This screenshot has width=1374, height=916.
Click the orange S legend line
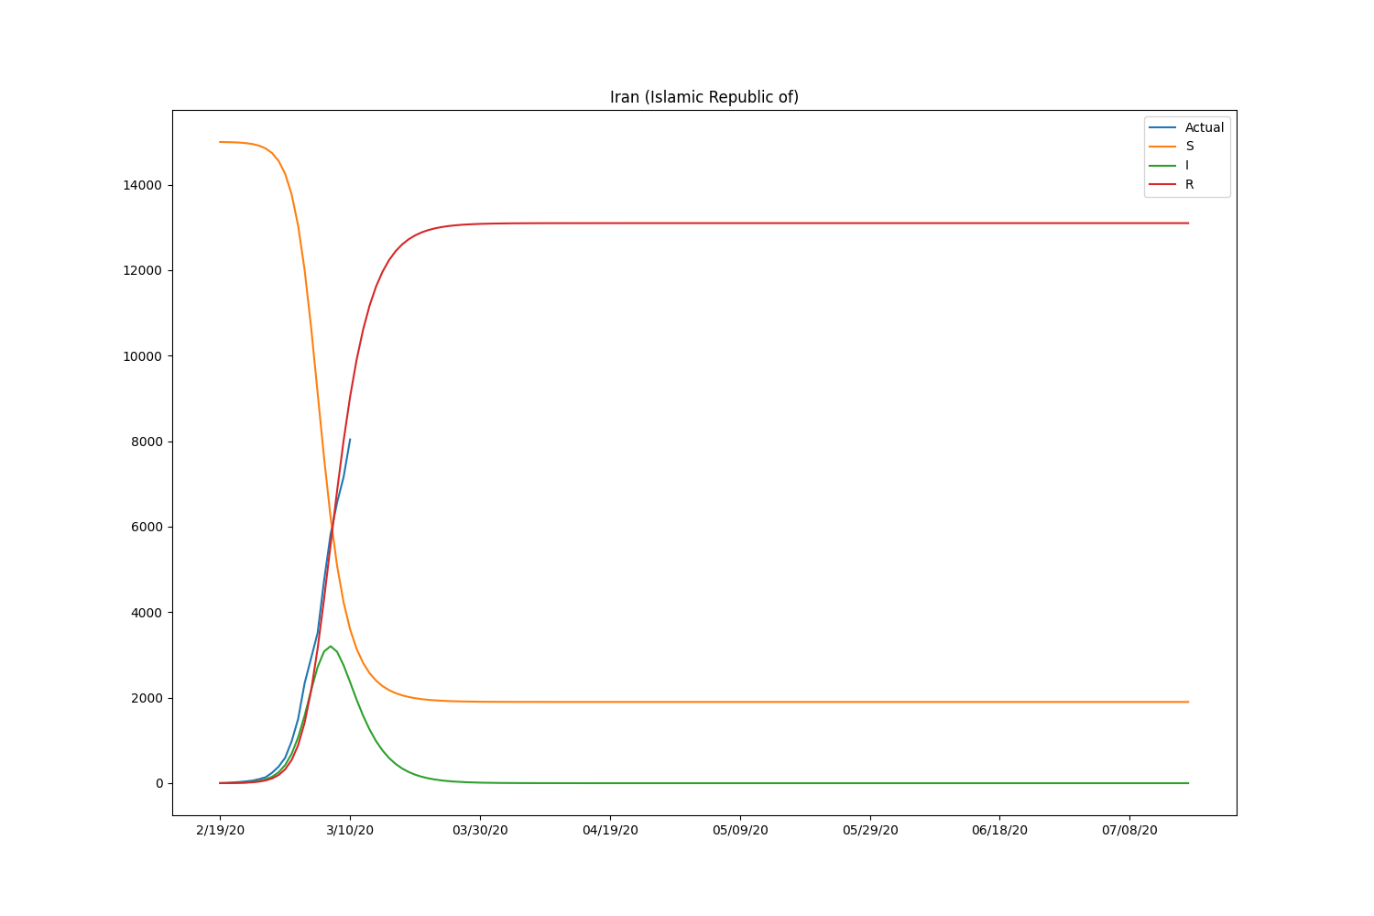(x=1163, y=147)
